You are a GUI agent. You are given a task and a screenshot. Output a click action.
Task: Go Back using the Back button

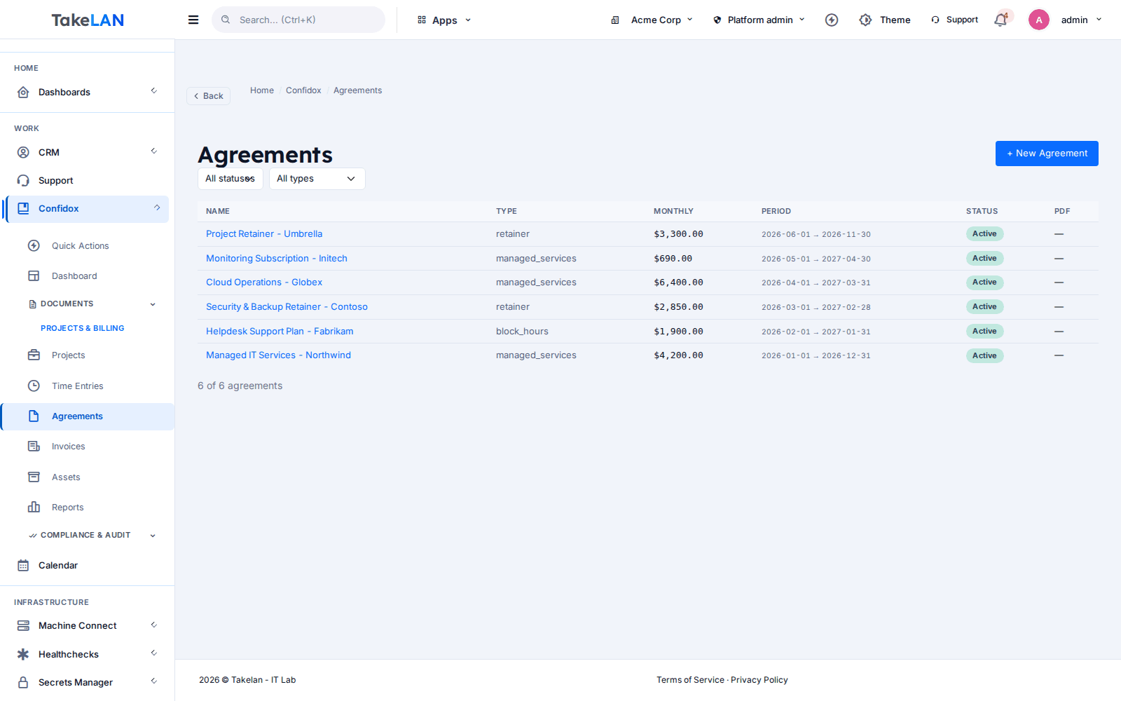208,96
